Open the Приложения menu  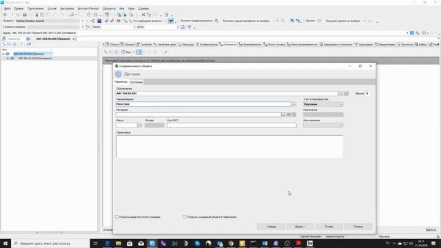point(35,9)
